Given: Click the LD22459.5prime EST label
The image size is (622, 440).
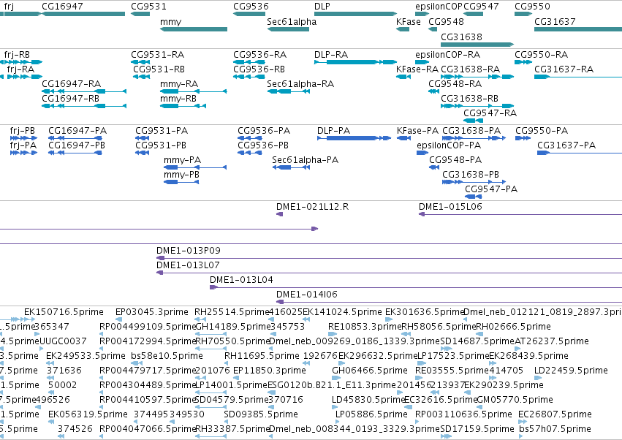Looking at the screenshot, I should [571, 370].
